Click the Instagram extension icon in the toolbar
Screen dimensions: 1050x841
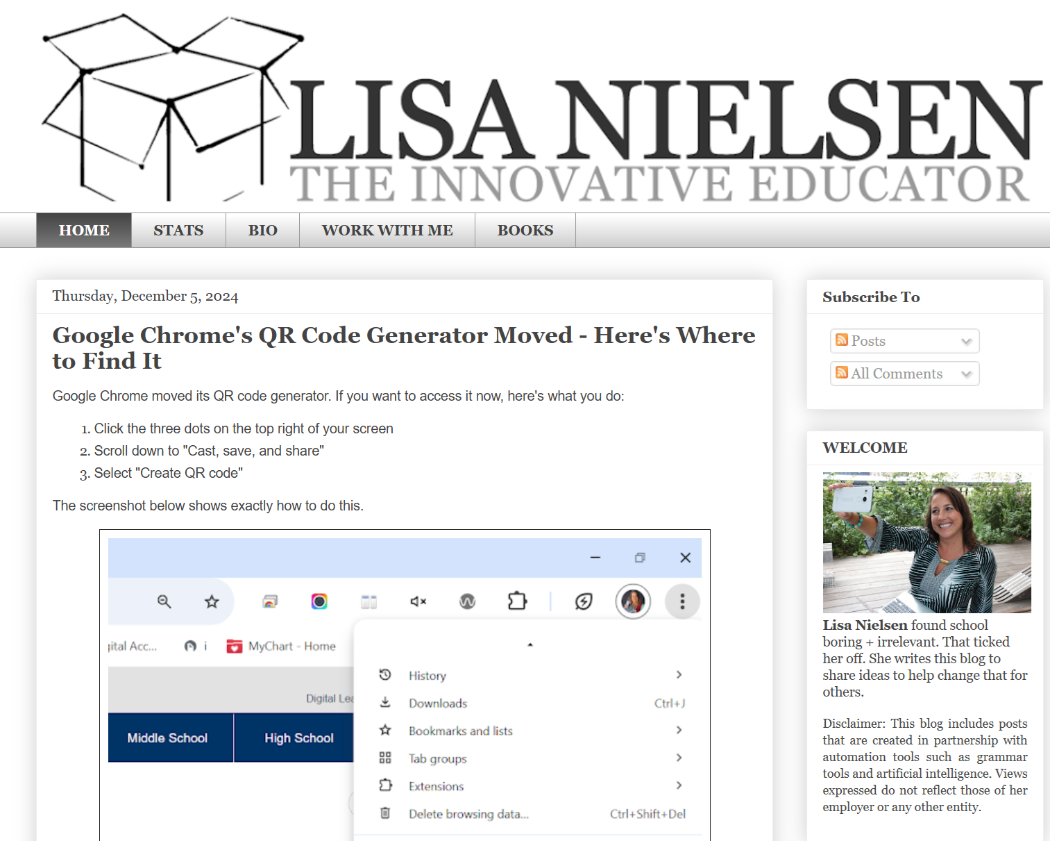[x=319, y=601]
